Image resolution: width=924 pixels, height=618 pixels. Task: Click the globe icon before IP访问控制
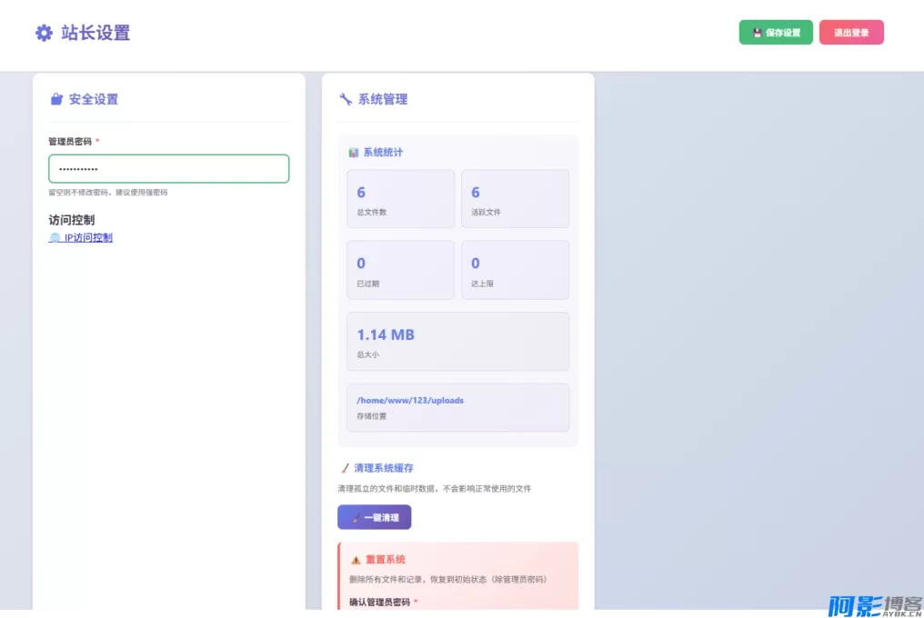[55, 237]
